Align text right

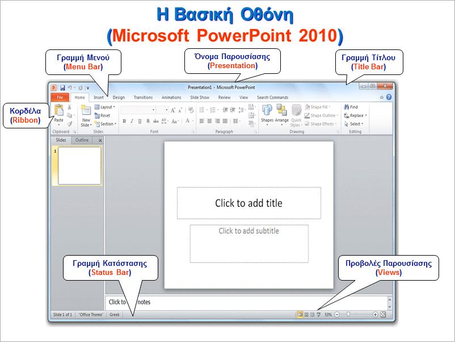[217, 121]
